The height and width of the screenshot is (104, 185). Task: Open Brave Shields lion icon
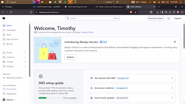click(x=131, y=12)
